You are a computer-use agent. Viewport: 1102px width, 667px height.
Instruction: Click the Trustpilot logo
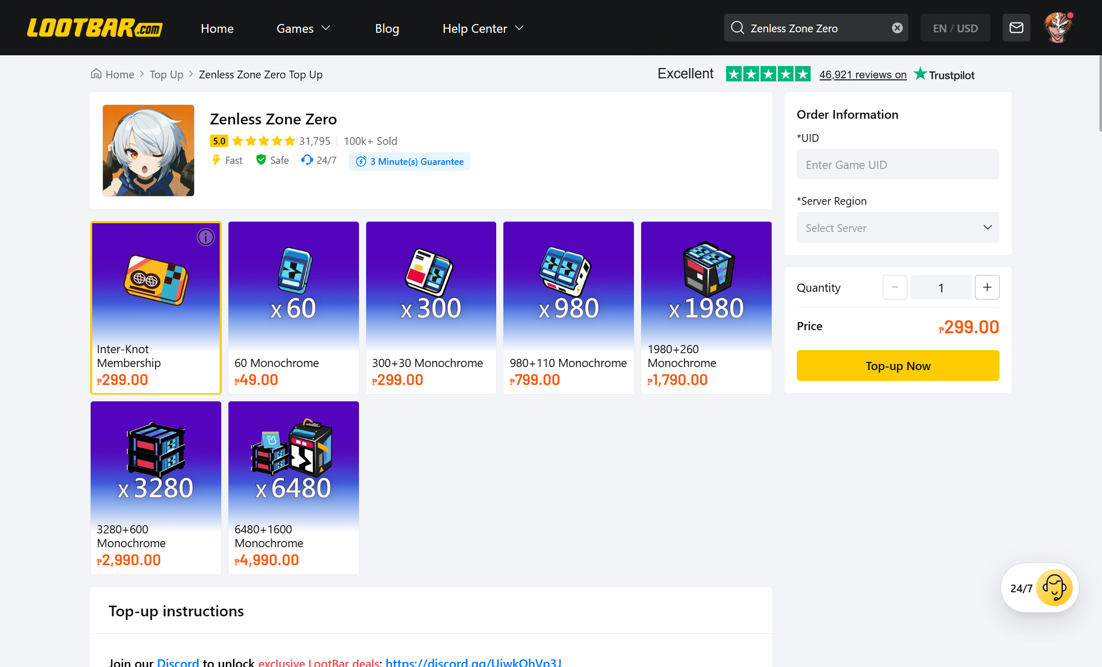point(944,74)
